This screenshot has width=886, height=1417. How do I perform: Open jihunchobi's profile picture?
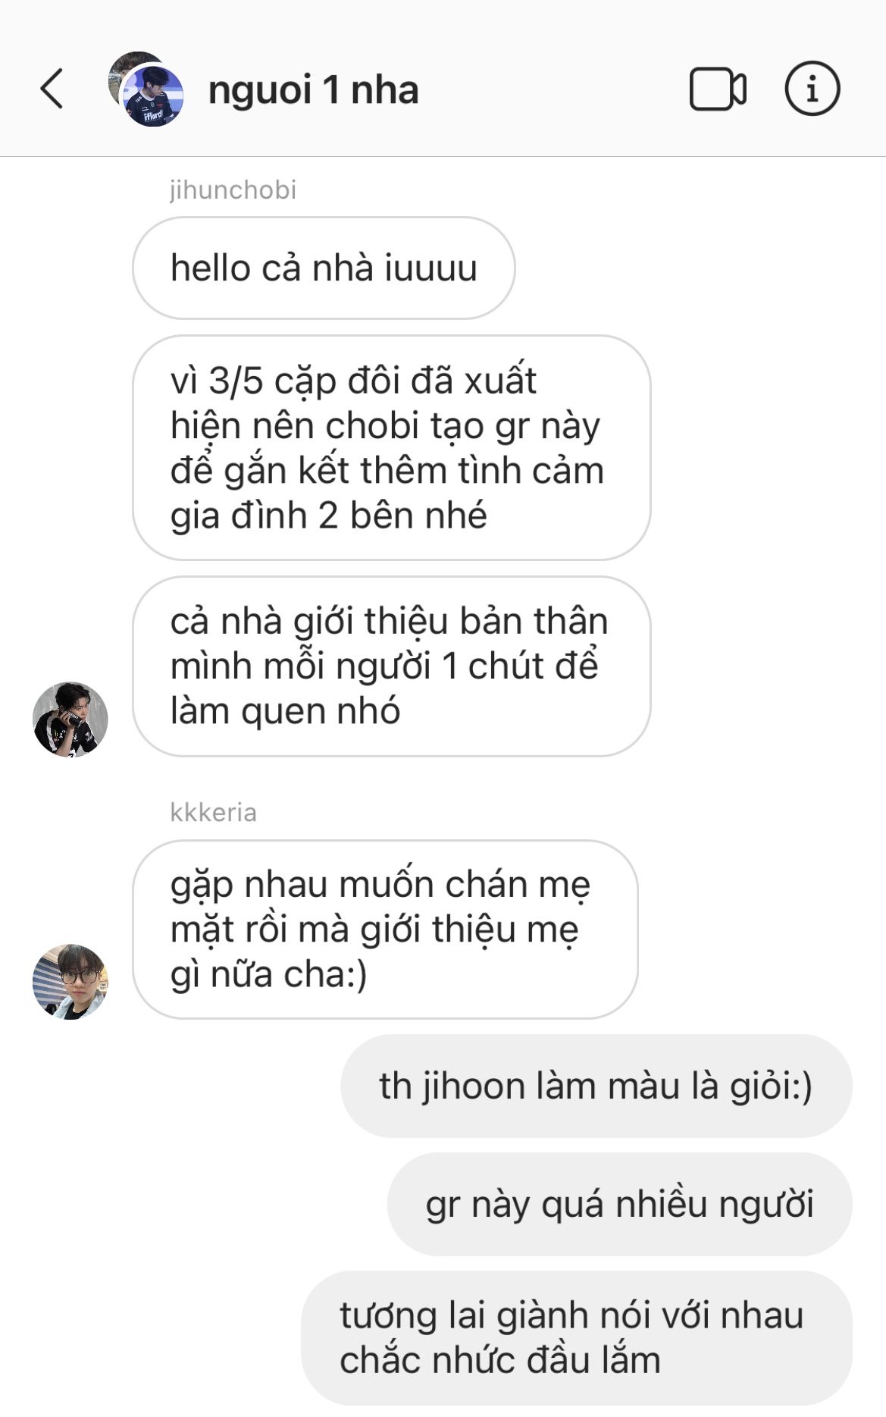coord(70,719)
